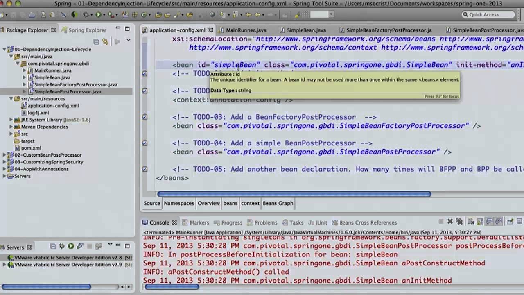Image resolution: width=524 pixels, height=295 pixels.
Task: Collapse all in Package Explorer
Action: pyautogui.click(x=96, y=41)
